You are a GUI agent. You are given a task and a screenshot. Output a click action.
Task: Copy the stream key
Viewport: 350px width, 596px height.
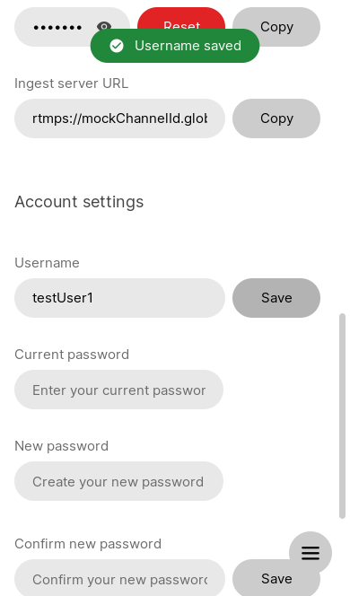pyautogui.click(x=276, y=27)
